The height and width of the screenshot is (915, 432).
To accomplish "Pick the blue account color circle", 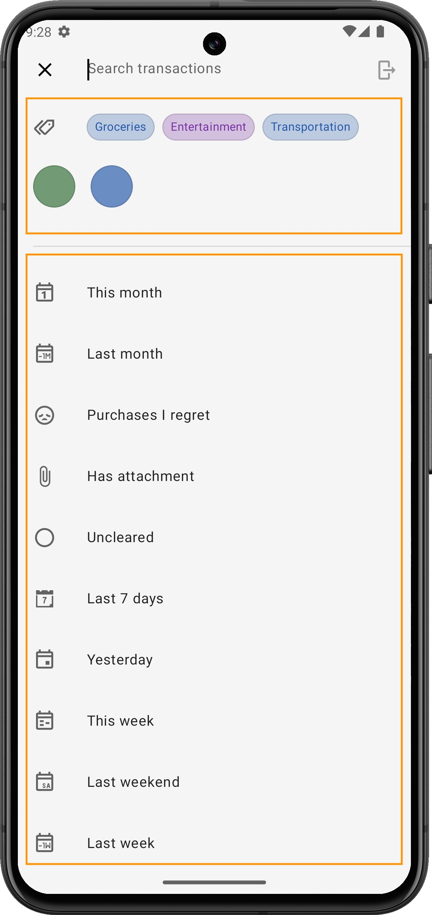I will tap(112, 186).
